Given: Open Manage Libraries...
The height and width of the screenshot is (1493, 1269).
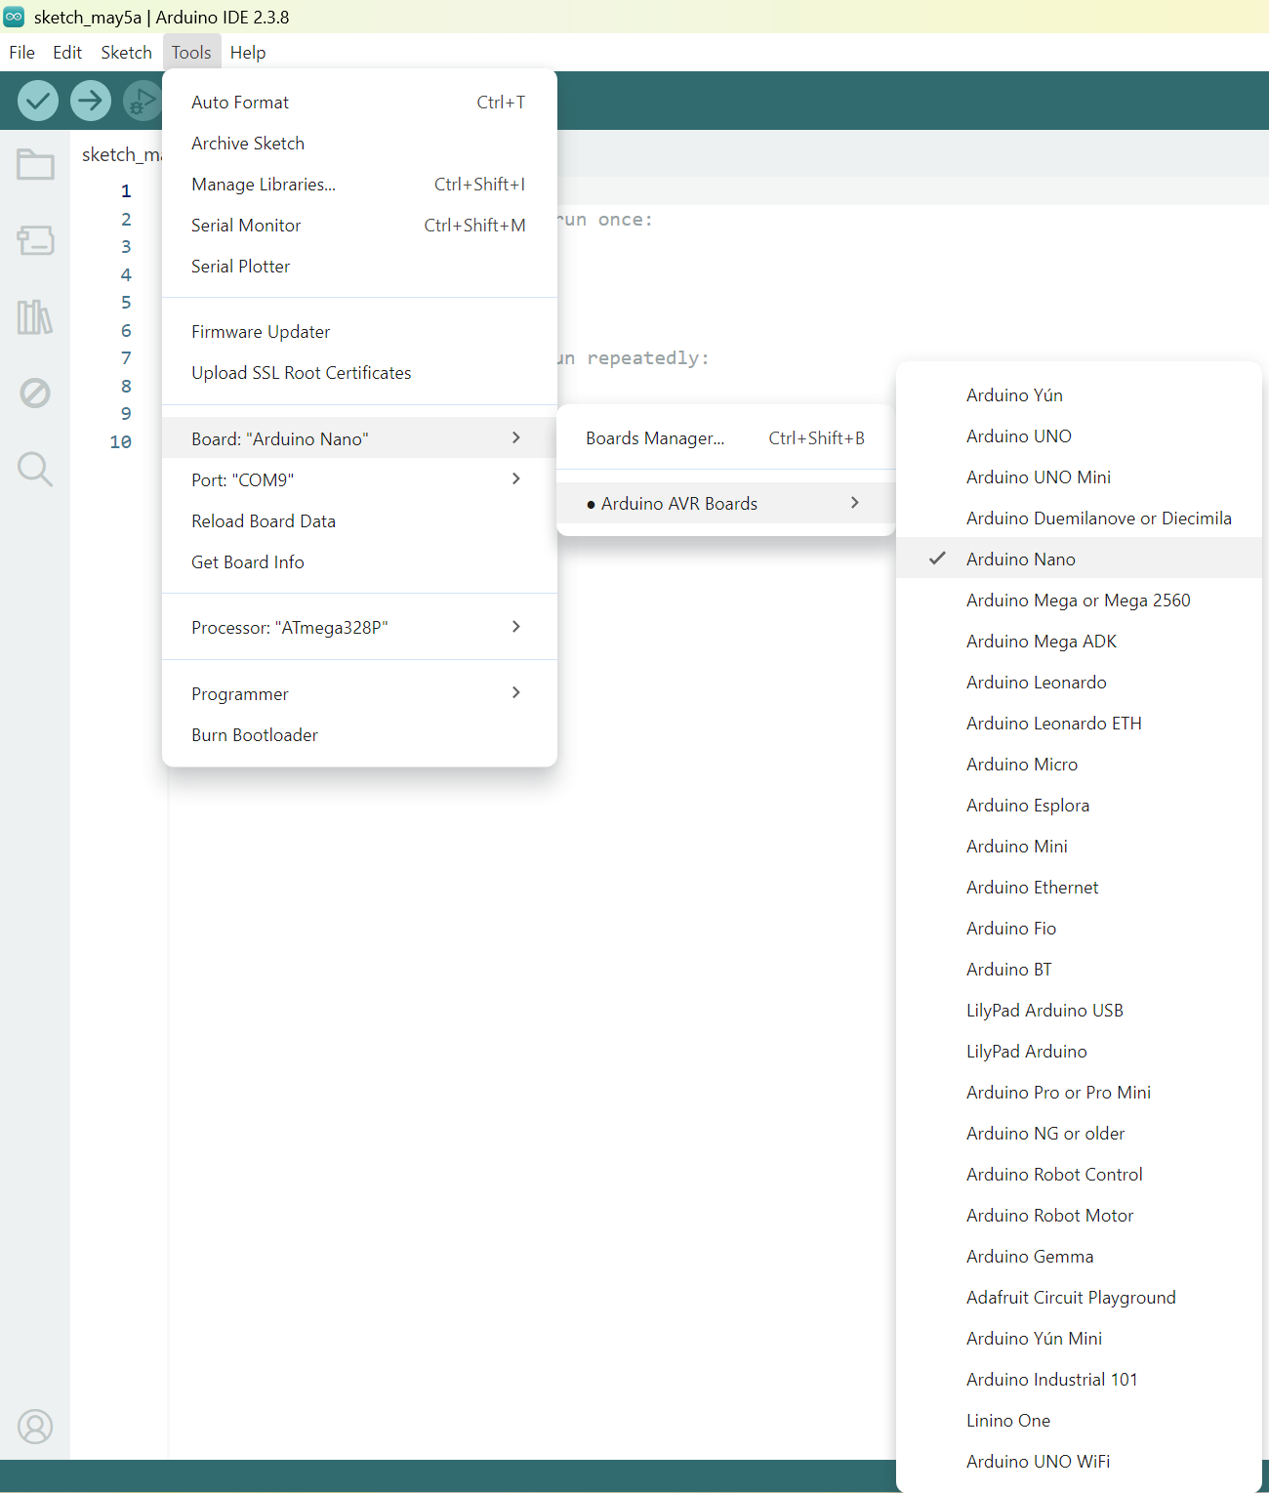Looking at the screenshot, I should [359, 184].
